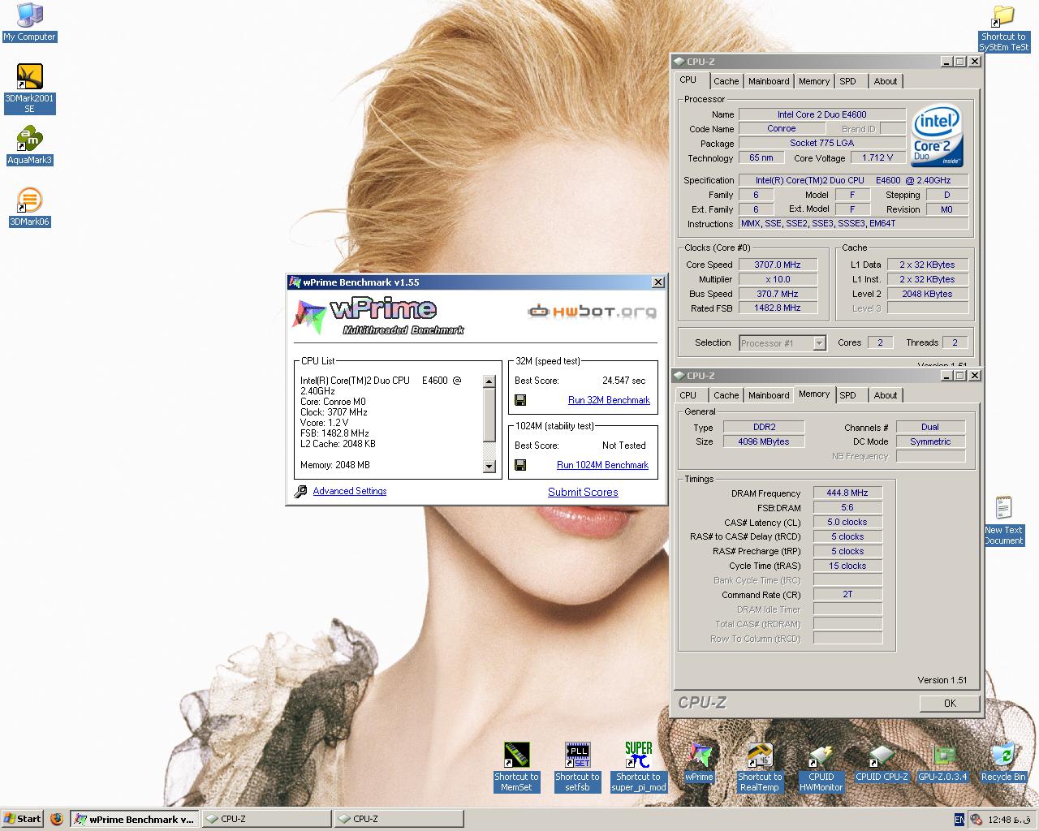Viewport: 1039px width, 831px height.
Task: Launch CPUID HWMonitor icon
Action: tap(821, 767)
